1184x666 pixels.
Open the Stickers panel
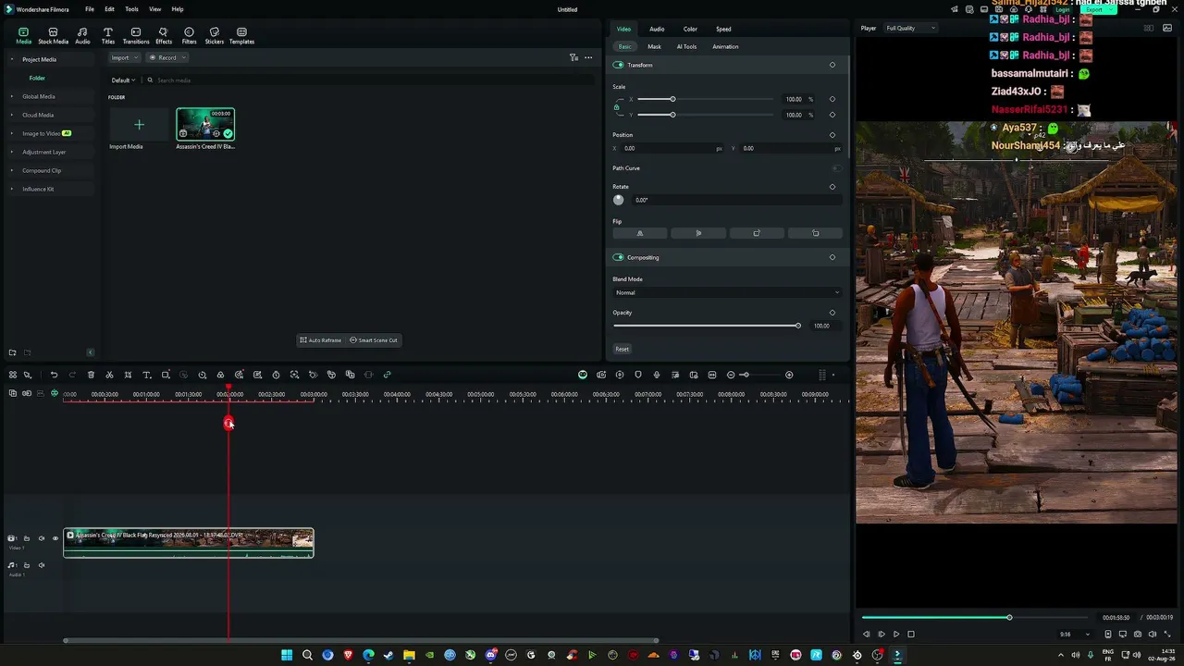pyautogui.click(x=215, y=35)
